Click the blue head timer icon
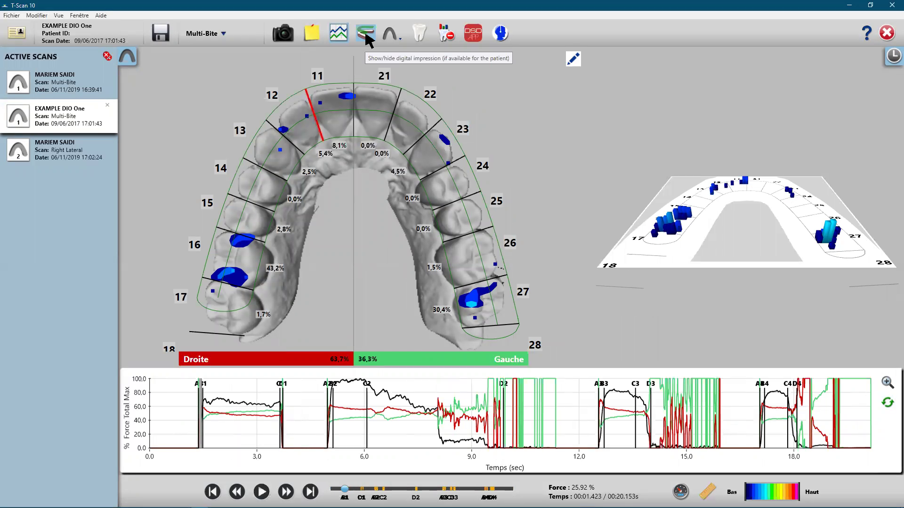This screenshot has height=508, width=904. pyautogui.click(x=500, y=33)
